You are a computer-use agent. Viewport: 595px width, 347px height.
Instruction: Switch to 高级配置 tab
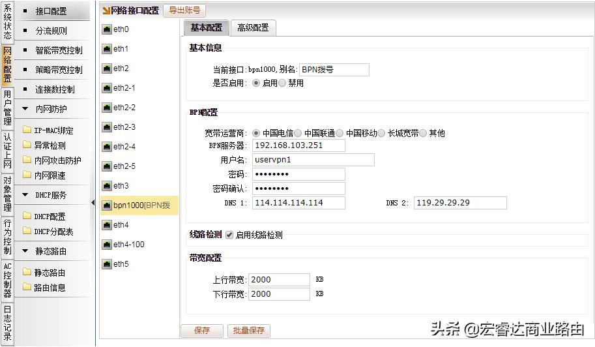253,27
